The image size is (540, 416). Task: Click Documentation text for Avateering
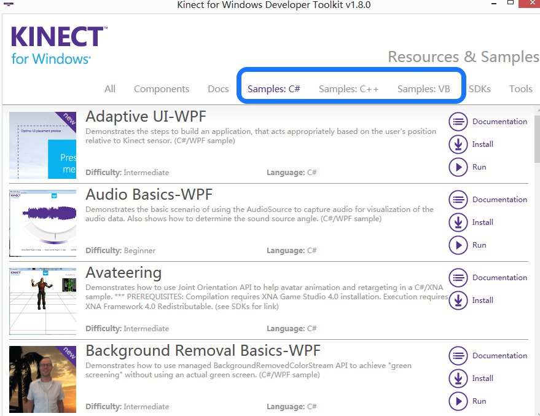pyautogui.click(x=499, y=278)
